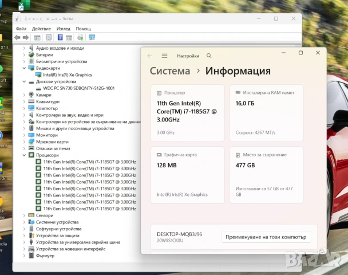Click the Камери camera icon

(x=31, y=95)
